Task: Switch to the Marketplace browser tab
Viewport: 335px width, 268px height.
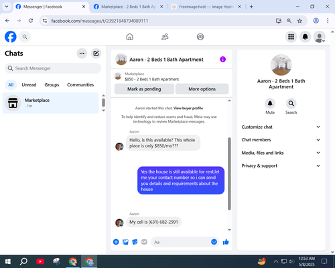Action: tap(128, 7)
